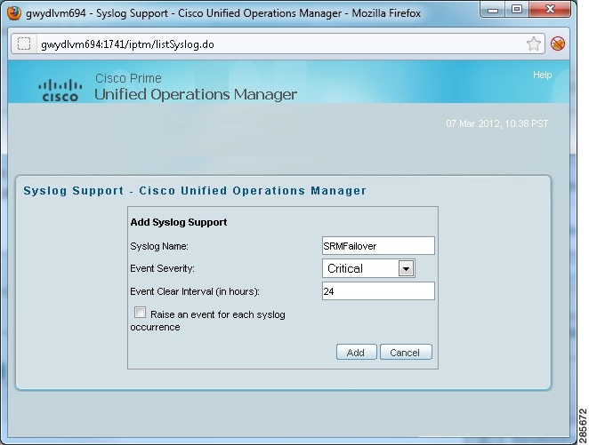Click the 'Add Syslog Support' heading
The width and height of the screenshot is (589, 445).
point(179,222)
